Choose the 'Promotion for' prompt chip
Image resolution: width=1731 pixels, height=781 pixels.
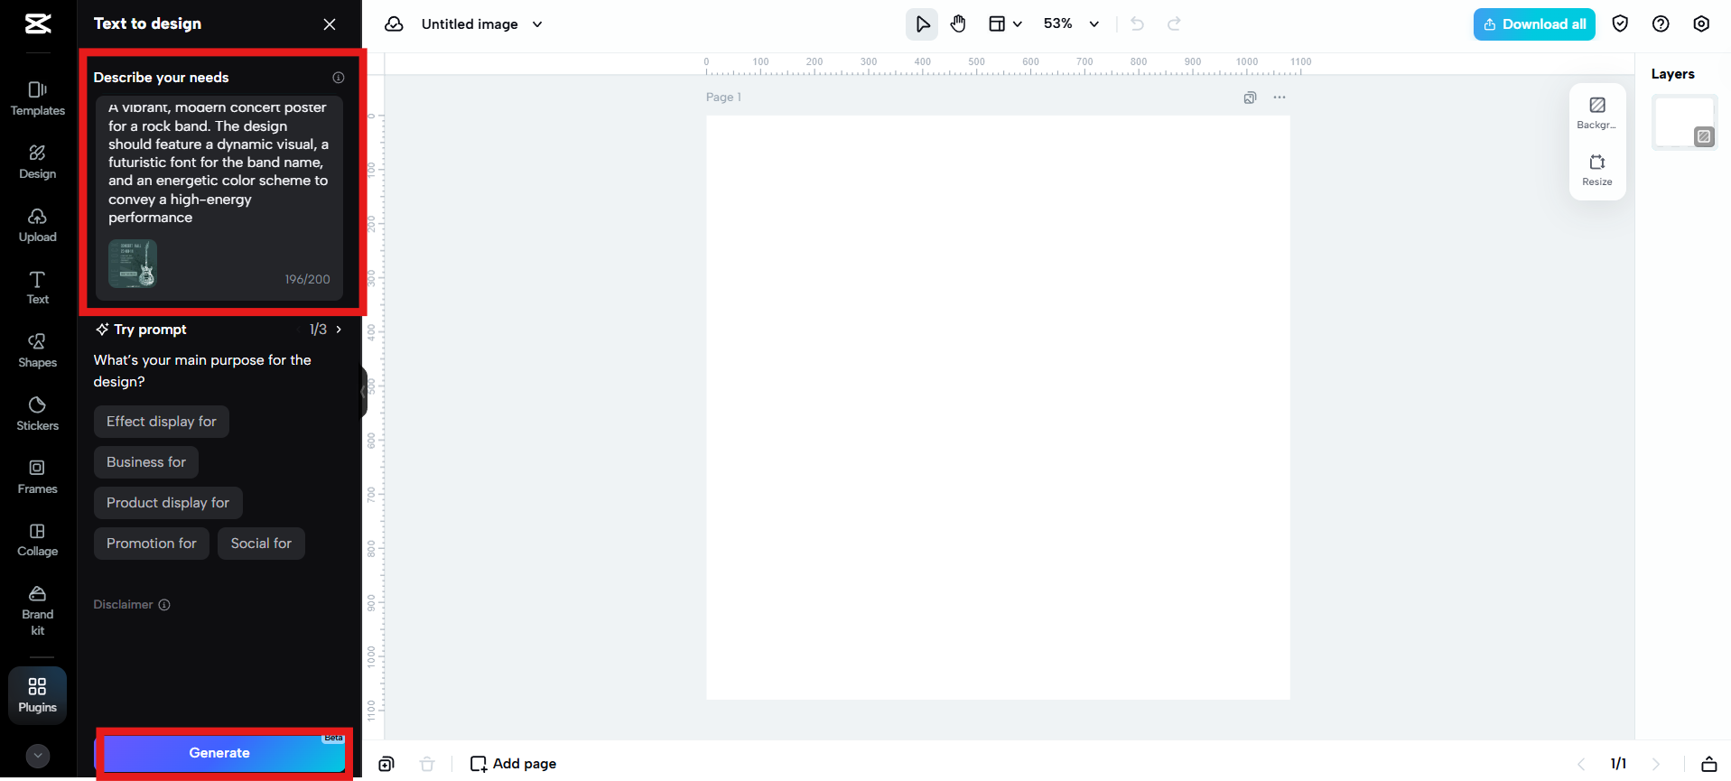point(152,544)
